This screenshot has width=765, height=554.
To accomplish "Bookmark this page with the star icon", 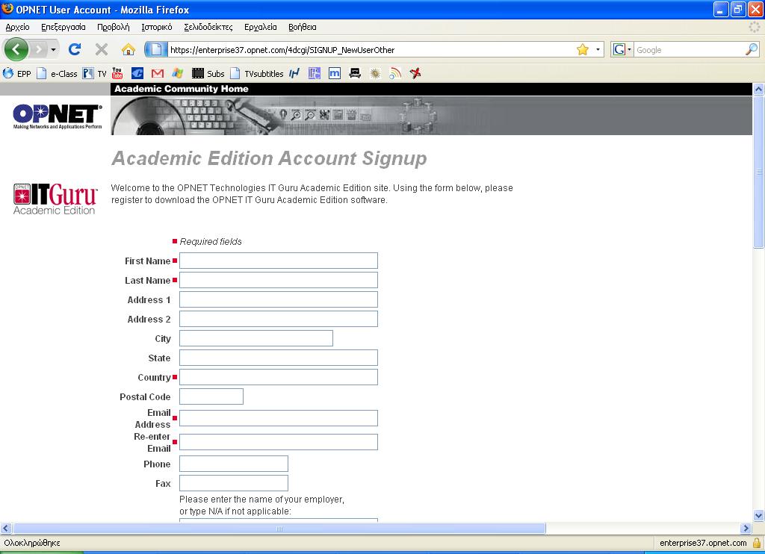I will click(x=583, y=50).
